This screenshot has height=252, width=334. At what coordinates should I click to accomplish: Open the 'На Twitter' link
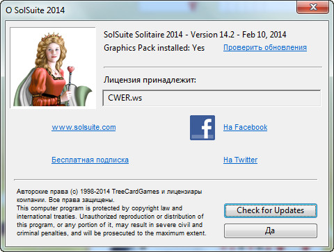point(240,160)
